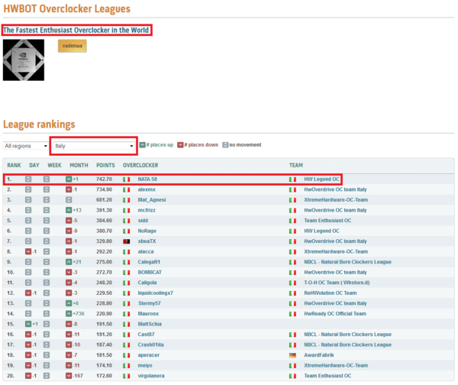
Task: Open meiyo overclocker profile
Action: click(x=145, y=365)
